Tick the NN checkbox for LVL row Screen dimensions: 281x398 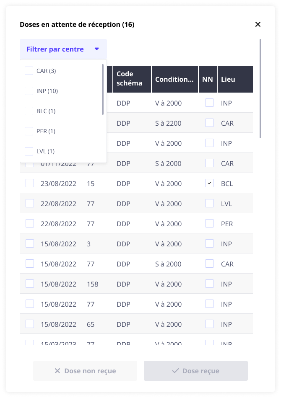(209, 203)
